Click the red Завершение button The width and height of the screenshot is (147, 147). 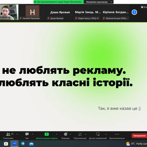139,136
